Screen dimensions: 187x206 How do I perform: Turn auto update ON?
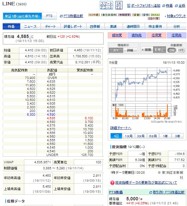pyautogui.click(x=172, y=50)
